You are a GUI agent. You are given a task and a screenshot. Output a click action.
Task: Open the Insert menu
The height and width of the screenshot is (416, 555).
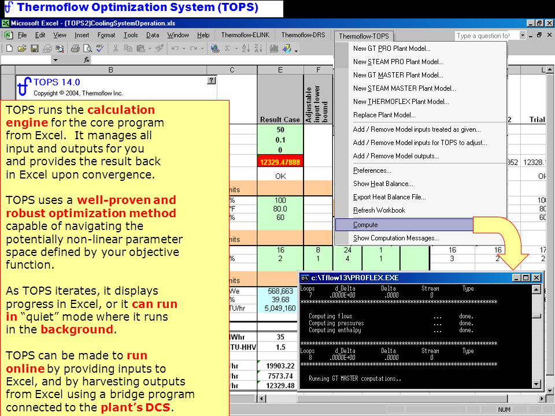[x=82, y=35]
